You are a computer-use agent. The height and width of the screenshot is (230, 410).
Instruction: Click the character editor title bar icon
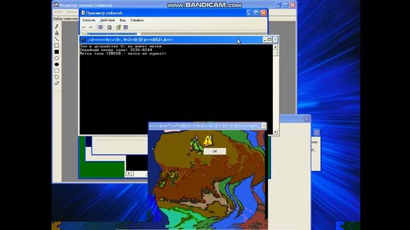[56, 5]
